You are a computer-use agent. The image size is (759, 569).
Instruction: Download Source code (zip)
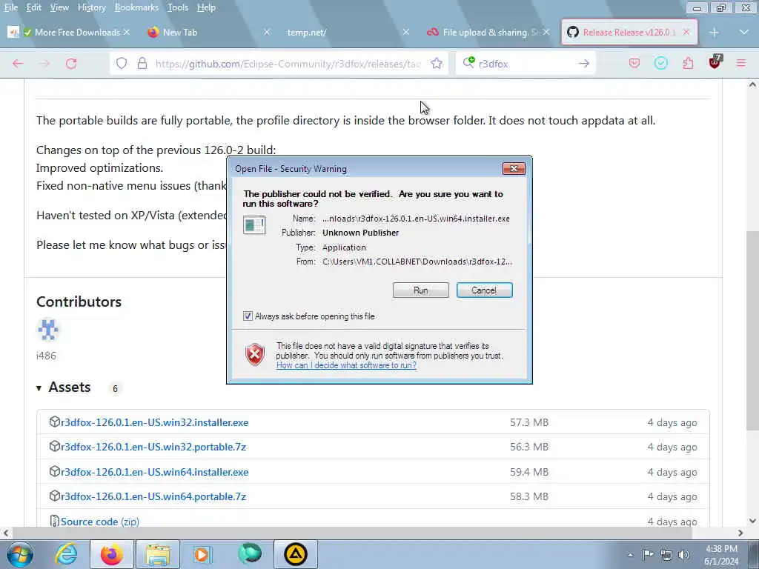100,522
